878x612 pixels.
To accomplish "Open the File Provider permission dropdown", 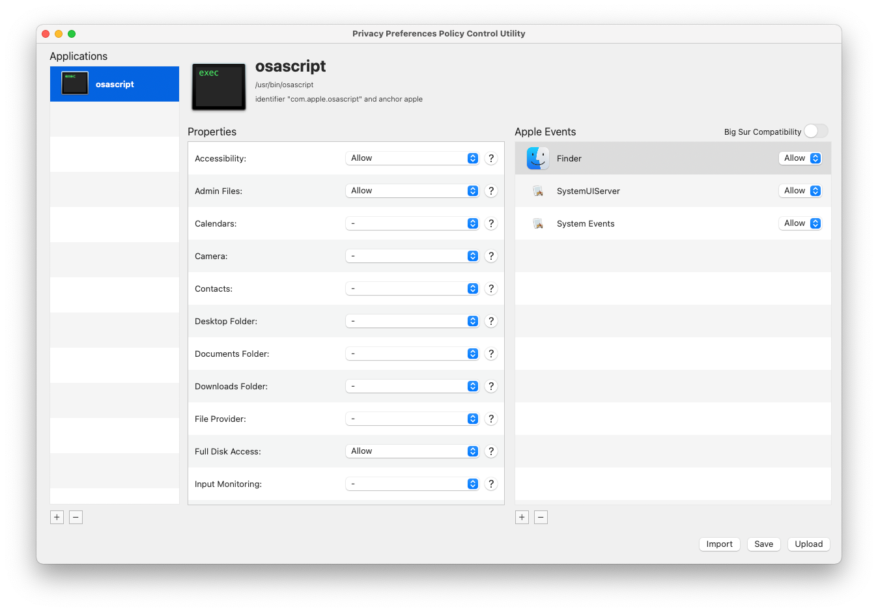I will point(412,419).
